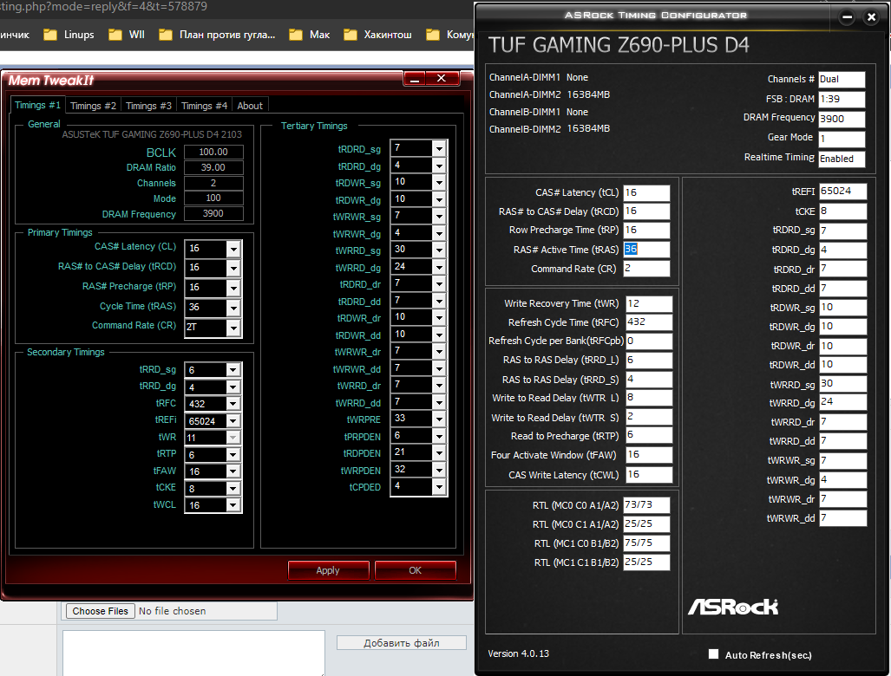Click the Version 4.0.13 text
The height and width of the screenshot is (676, 891).
[x=518, y=653]
